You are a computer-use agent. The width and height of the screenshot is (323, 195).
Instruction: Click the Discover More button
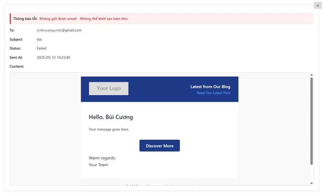tap(159, 146)
